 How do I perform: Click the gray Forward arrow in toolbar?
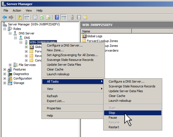coord(11,17)
